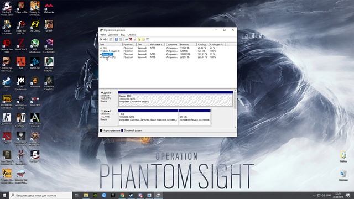Viewport: 354px width, 199px height.
Task: Select the Диск 1 label panel
Action: 108,117
